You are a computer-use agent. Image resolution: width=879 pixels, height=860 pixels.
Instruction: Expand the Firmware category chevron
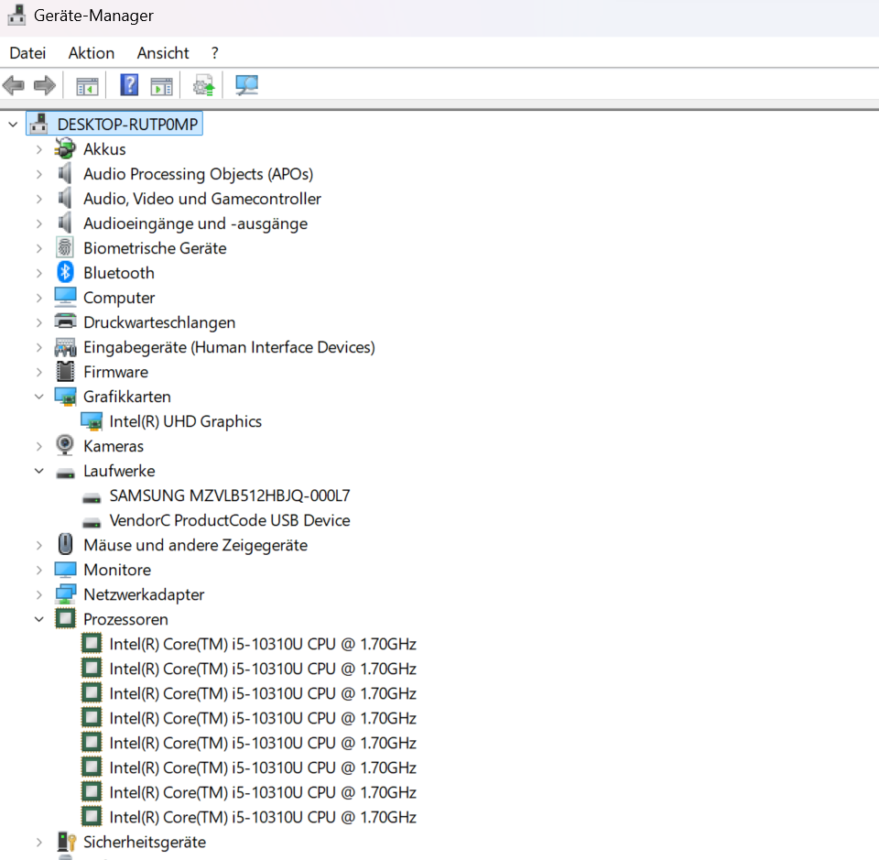point(38,372)
